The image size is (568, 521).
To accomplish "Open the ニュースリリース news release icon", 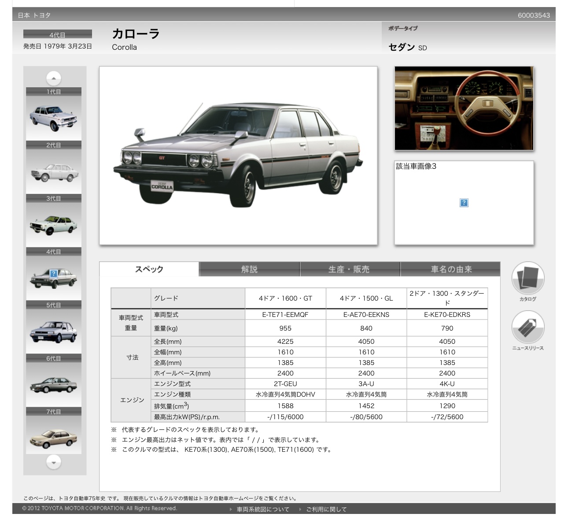I will pyautogui.click(x=527, y=327).
